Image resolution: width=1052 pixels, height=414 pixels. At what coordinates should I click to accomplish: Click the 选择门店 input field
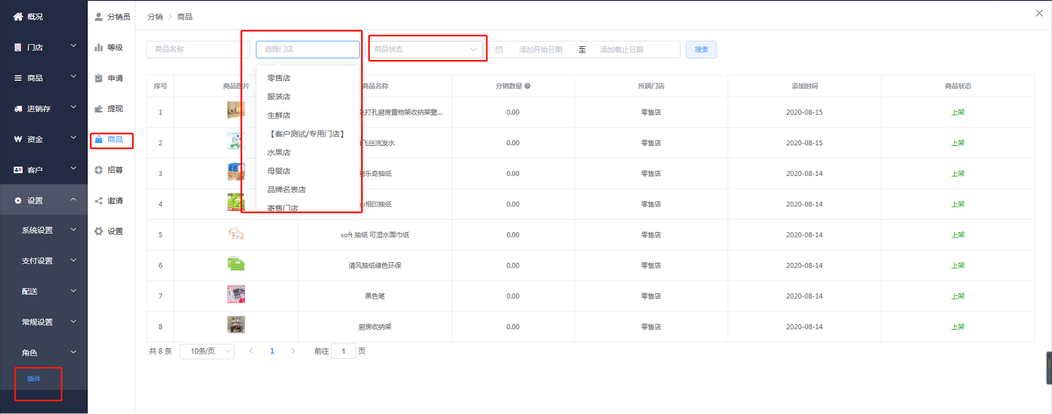pyautogui.click(x=308, y=49)
